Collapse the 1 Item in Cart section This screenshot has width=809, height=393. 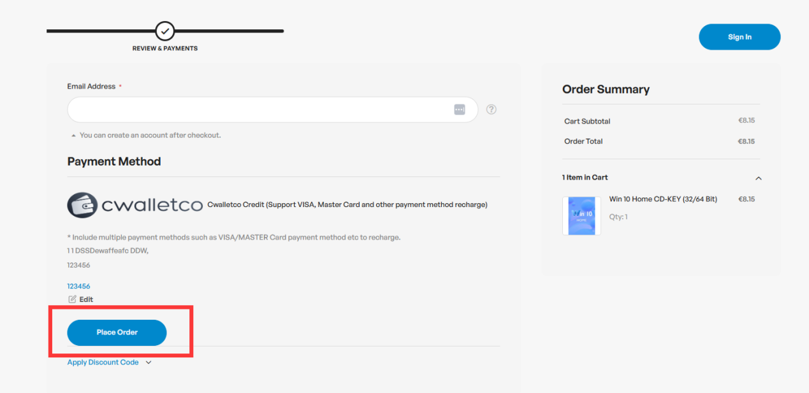pos(758,178)
